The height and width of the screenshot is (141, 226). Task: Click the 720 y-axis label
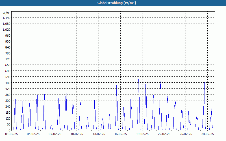click(8, 59)
